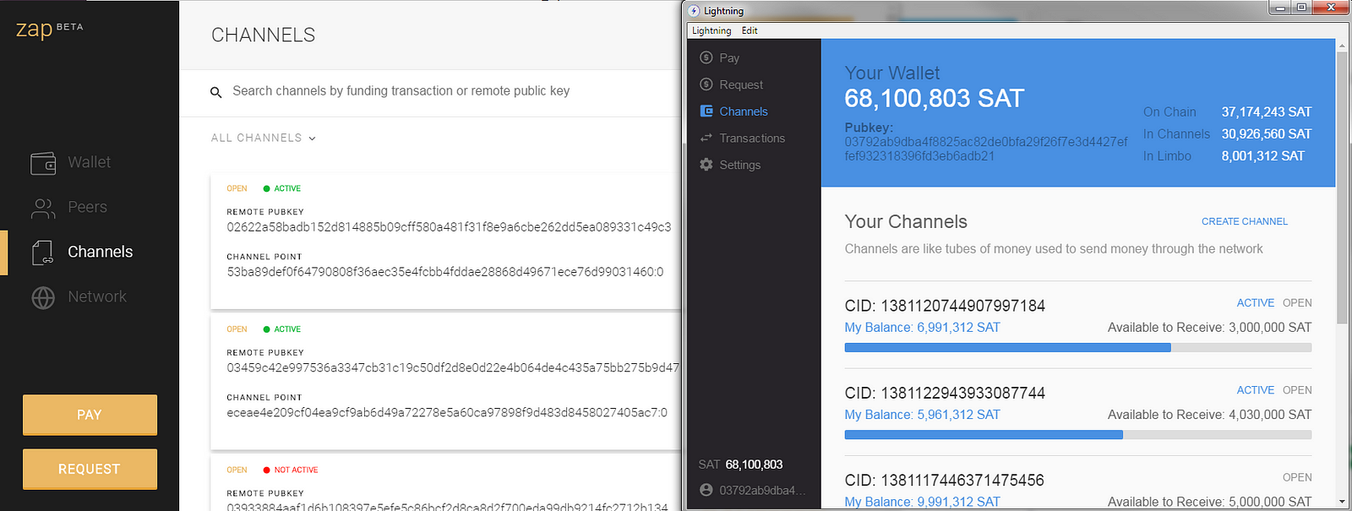Click the NOT ACTIVE status label
The height and width of the screenshot is (511, 1352).
point(296,470)
